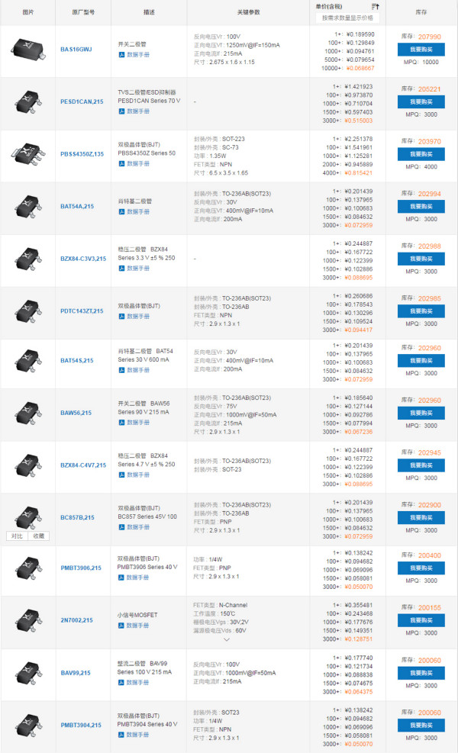Click 我要购买 for BAS16GWJ

tap(421, 49)
